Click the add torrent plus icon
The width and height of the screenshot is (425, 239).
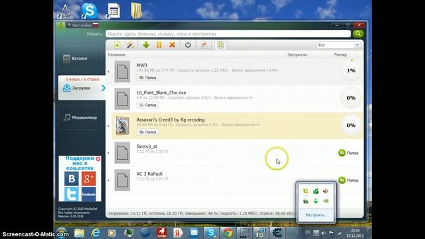(117, 45)
